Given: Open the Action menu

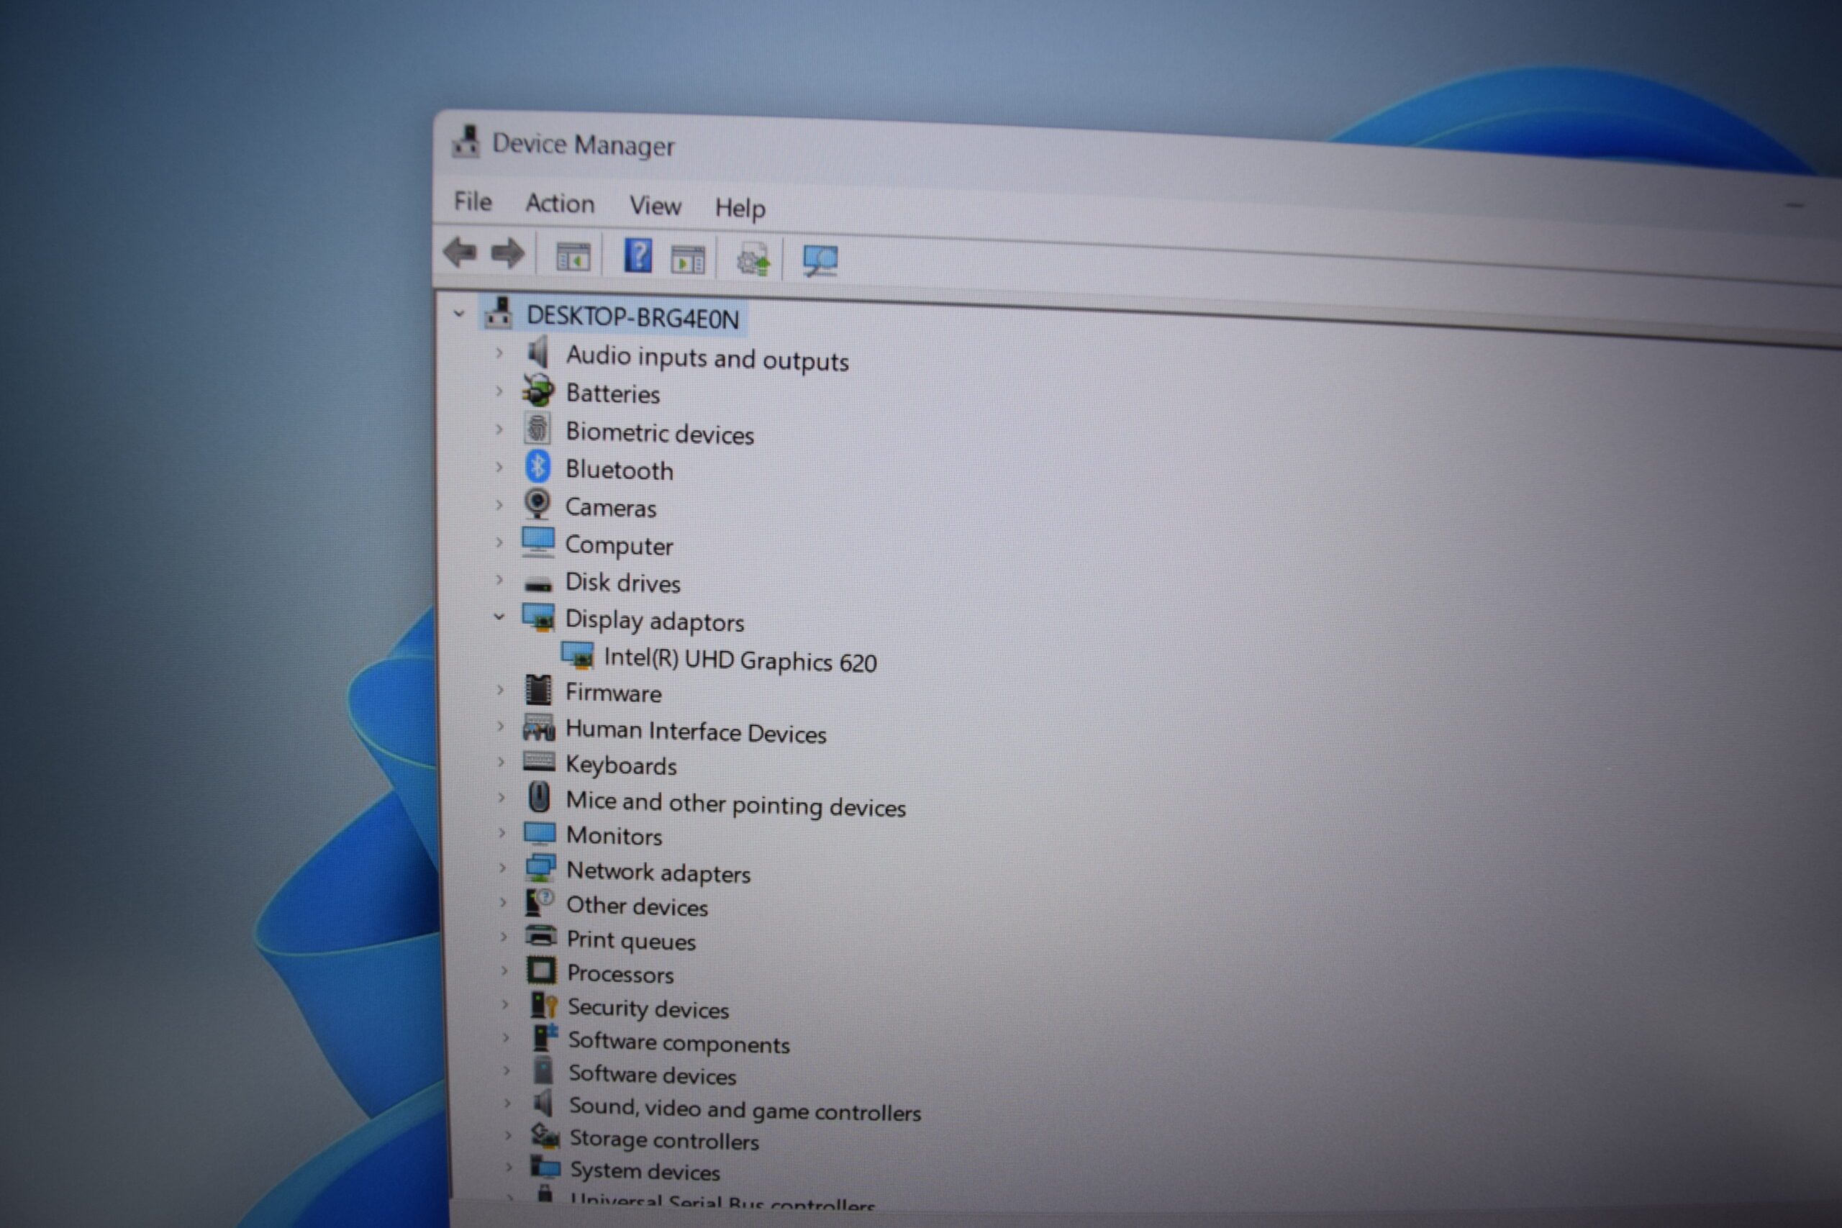Looking at the screenshot, I should [560, 204].
